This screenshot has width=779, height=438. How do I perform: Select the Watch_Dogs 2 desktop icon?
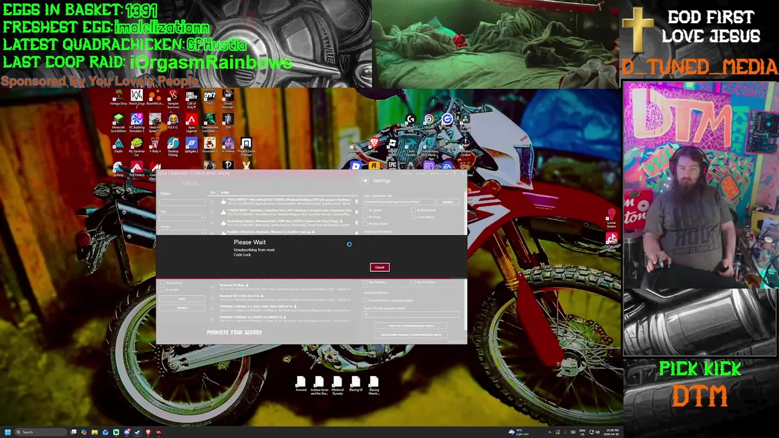pos(137,97)
